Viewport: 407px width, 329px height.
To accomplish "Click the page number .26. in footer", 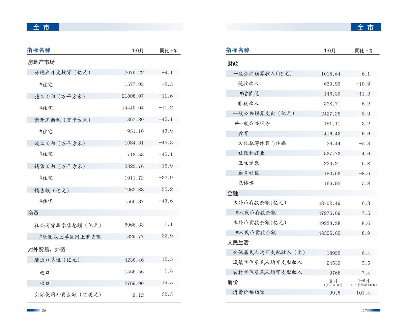I will pos(44,311).
